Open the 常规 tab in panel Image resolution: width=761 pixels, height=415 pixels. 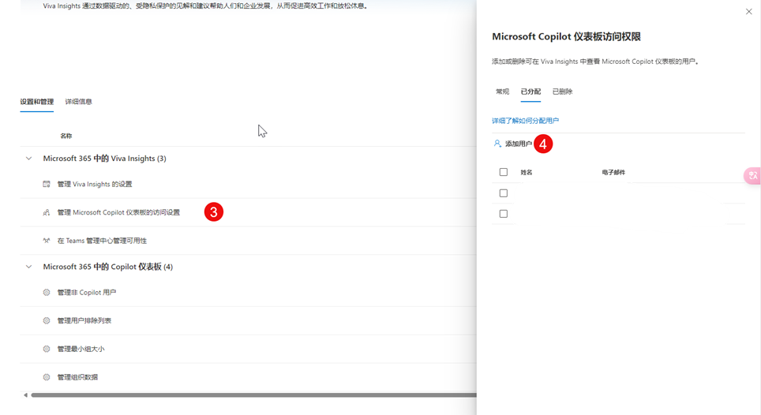[502, 92]
